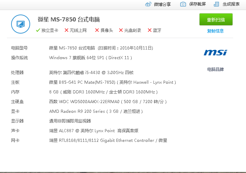This screenshot has width=246, height=173.
Task: Click the save screenshot camera icon
Action: (183, 4)
